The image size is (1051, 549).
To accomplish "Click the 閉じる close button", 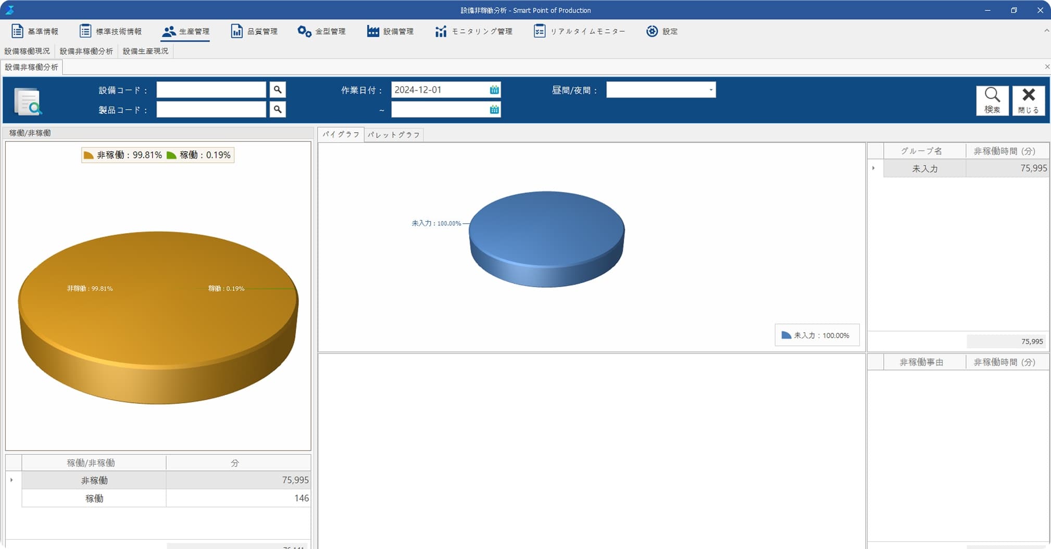I will (x=1028, y=100).
